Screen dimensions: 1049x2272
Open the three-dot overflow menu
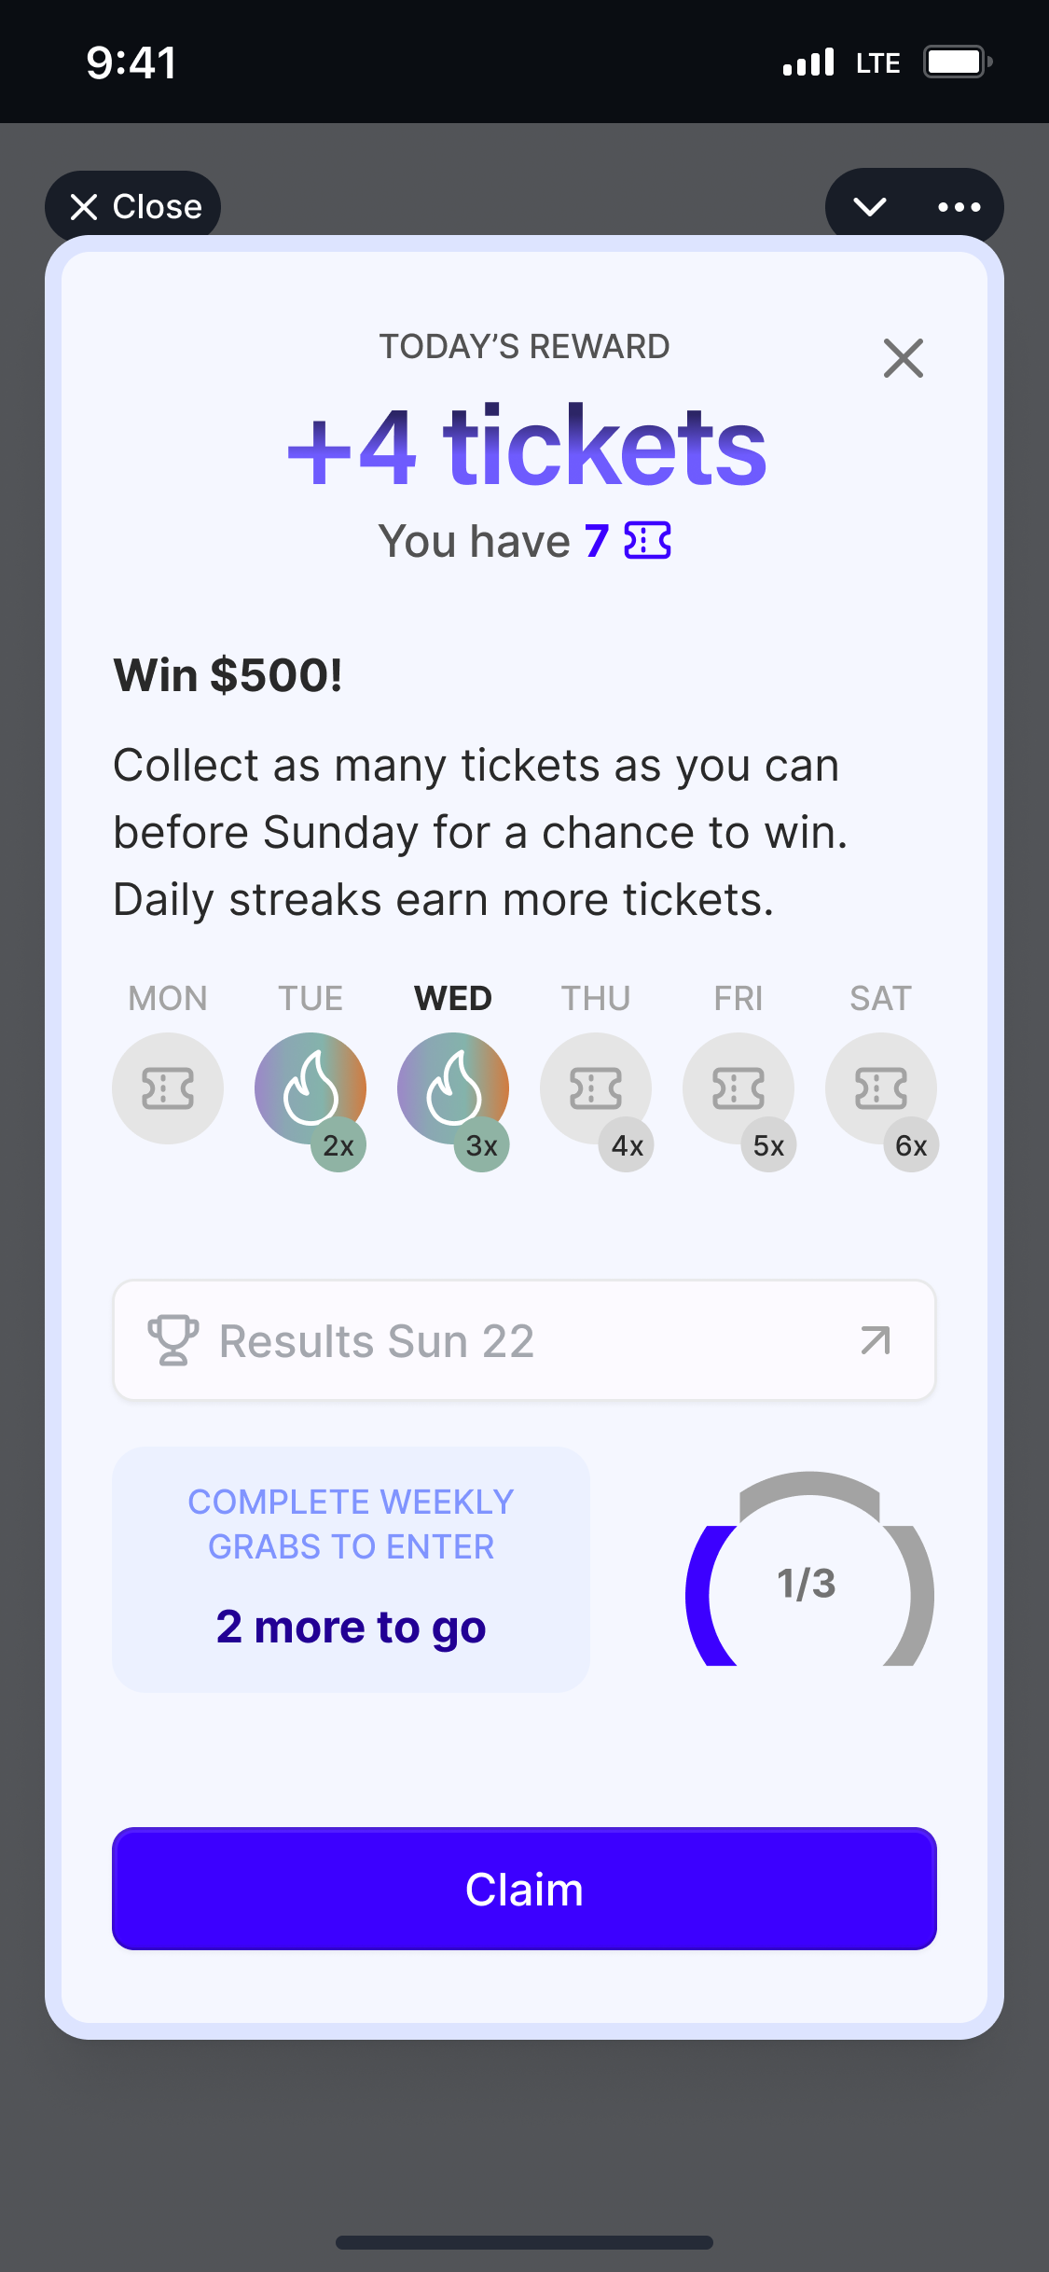[959, 206]
